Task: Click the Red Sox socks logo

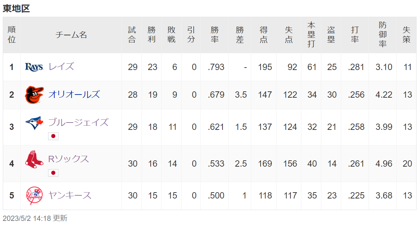Action: coord(34,159)
